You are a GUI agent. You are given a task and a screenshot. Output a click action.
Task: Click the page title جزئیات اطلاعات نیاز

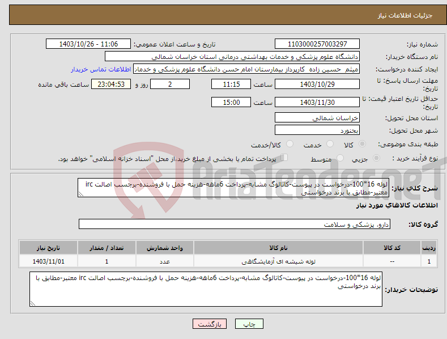405,15
